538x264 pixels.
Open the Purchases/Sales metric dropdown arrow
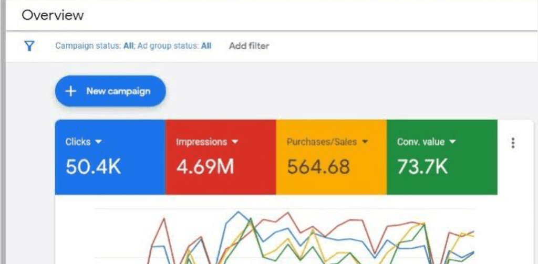pos(365,142)
